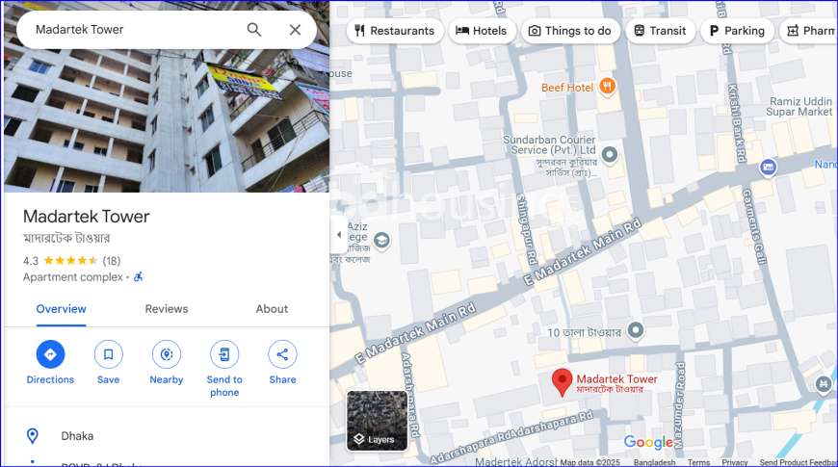The width and height of the screenshot is (838, 467).
Task: Switch to the Reviews tab
Action: (x=167, y=309)
